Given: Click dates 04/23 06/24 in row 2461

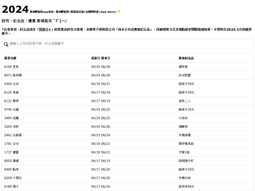Looking at the screenshot, I should [x=101, y=135].
